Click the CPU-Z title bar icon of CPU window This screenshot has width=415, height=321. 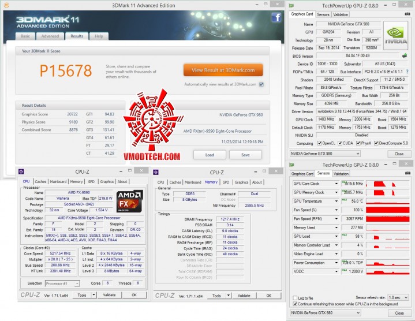click(x=21, y=171)
